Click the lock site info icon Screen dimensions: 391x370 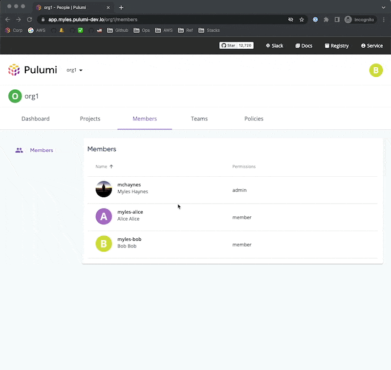(x=43, y=20)
